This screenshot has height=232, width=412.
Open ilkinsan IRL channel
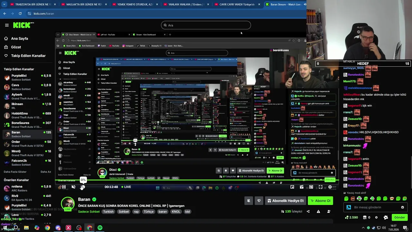pos(27,106)
